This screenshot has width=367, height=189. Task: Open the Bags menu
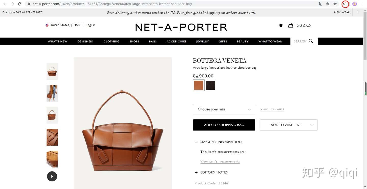153,41
